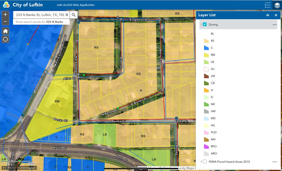
Task: Click the RPO purple legend swatch
Action: (206, 147)
